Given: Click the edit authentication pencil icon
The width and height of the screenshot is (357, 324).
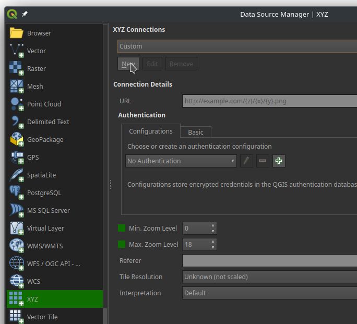Looking at the screenshot, I should click(x=246, y=161).
